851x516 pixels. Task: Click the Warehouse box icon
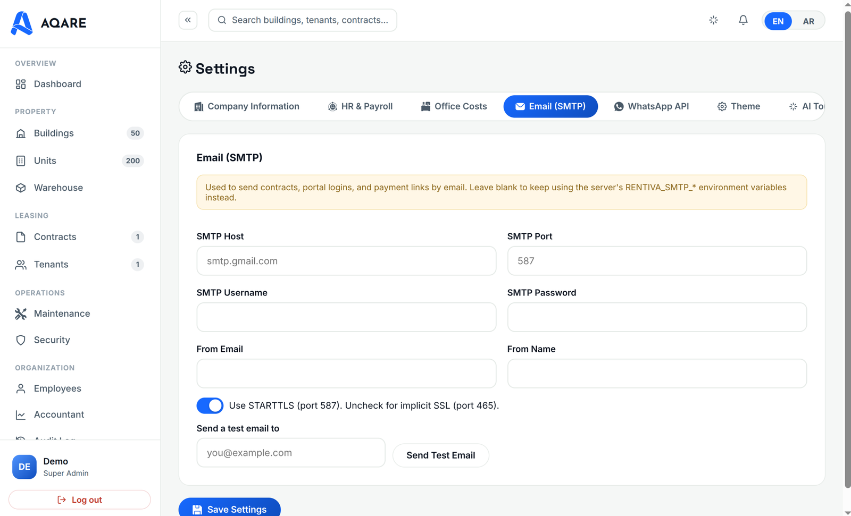21,188
